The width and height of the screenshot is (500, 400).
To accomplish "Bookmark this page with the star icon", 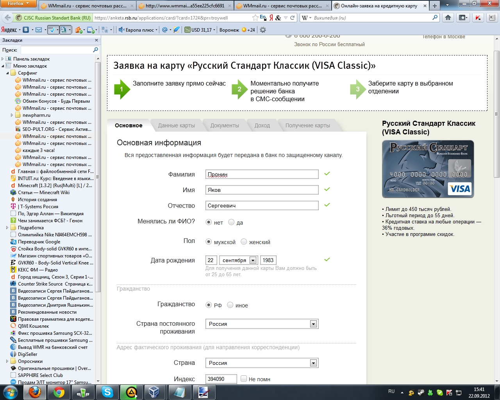I will point(255,18).
